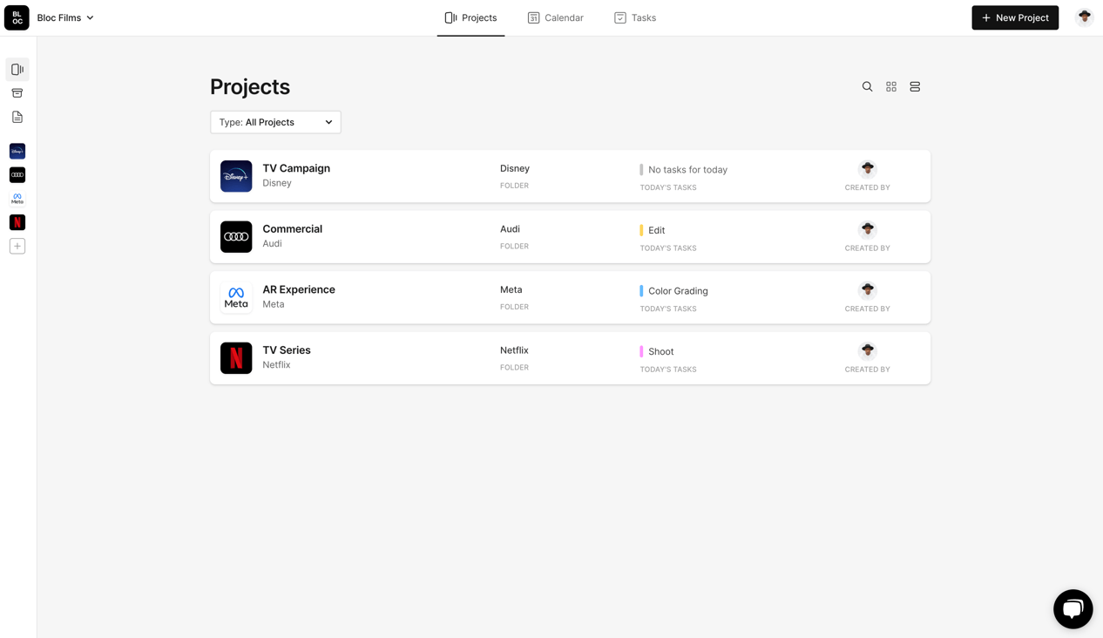Click the Netflix TV Series thumbnail
The height and width of the screenshot is (638, 1103).
coord(236,358)
